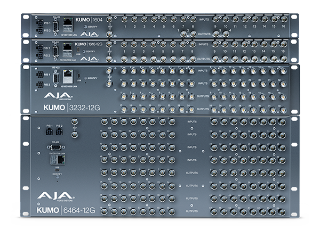Click the RS-422 serial port on KUMO 6464-12G
320x230 pixels.
coord(55,147)
